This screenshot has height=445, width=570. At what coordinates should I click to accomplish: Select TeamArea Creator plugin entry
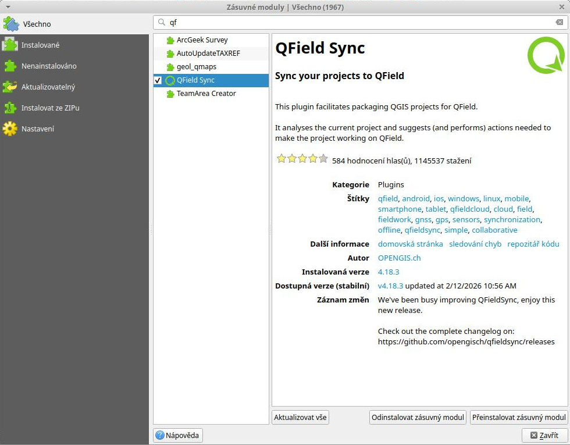pos(206,93)
